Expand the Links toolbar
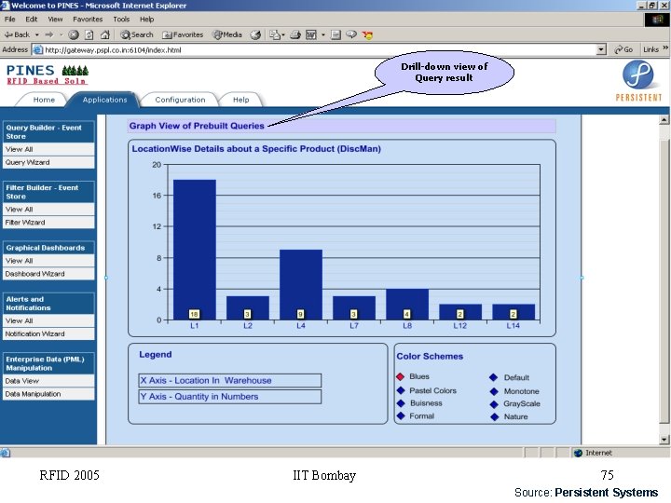 (x=655, y=49)
